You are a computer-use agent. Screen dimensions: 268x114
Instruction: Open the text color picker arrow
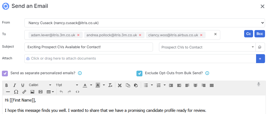91,85
